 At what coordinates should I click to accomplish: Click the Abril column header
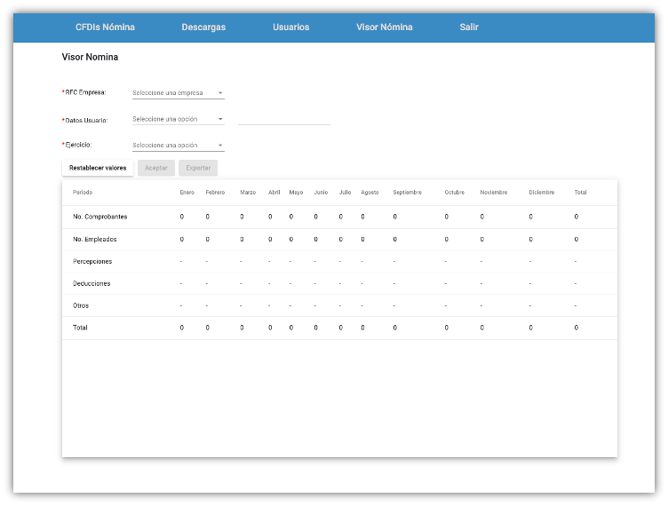point(274,193)
